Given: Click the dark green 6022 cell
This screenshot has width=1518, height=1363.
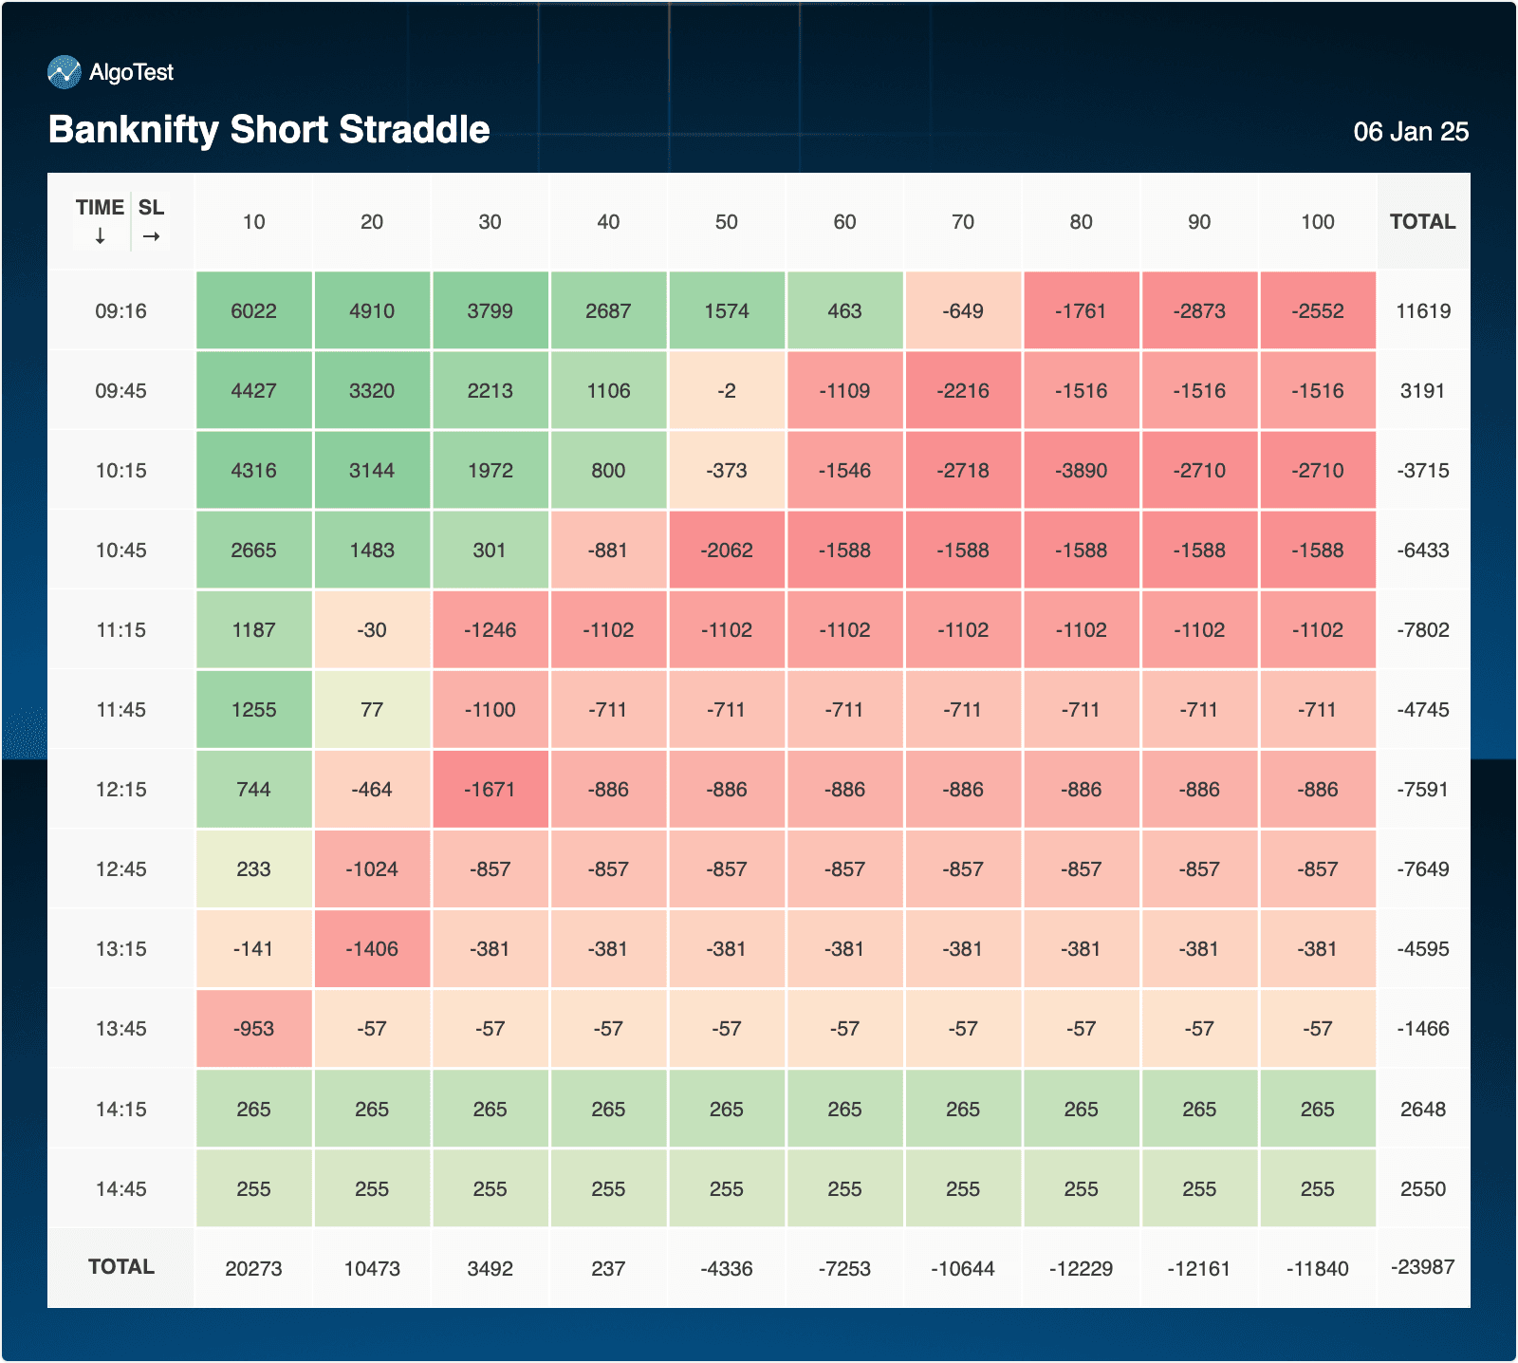Looking at the screenshot, I should tap(253, 311).
